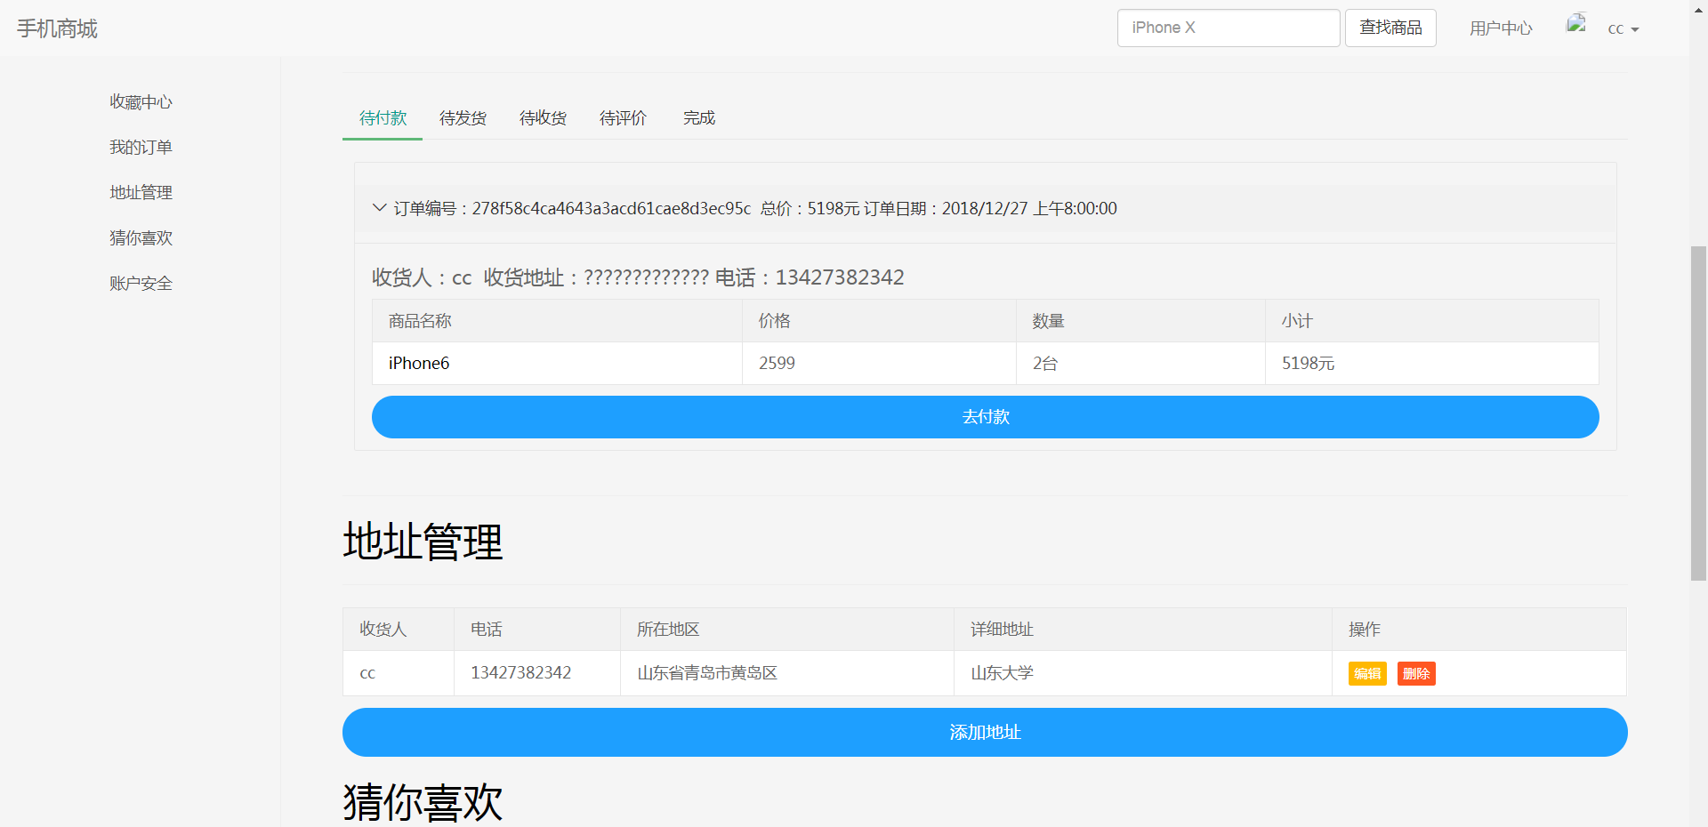The height and width of the screenshot is (827, 1708).
Task: Delete the cc shipping address
Action: [x=1415, y=673]
